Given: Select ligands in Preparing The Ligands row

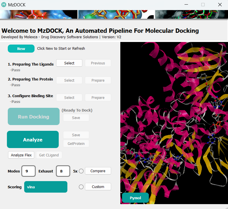Looking at the screenshot, I should click(69, 63).
